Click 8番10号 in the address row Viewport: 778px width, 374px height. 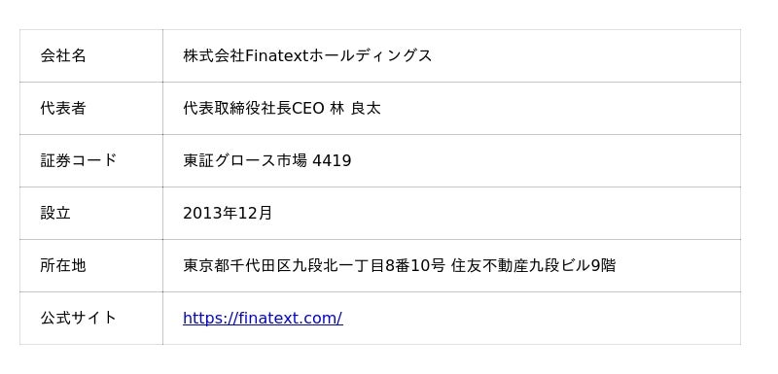[415, 266]
